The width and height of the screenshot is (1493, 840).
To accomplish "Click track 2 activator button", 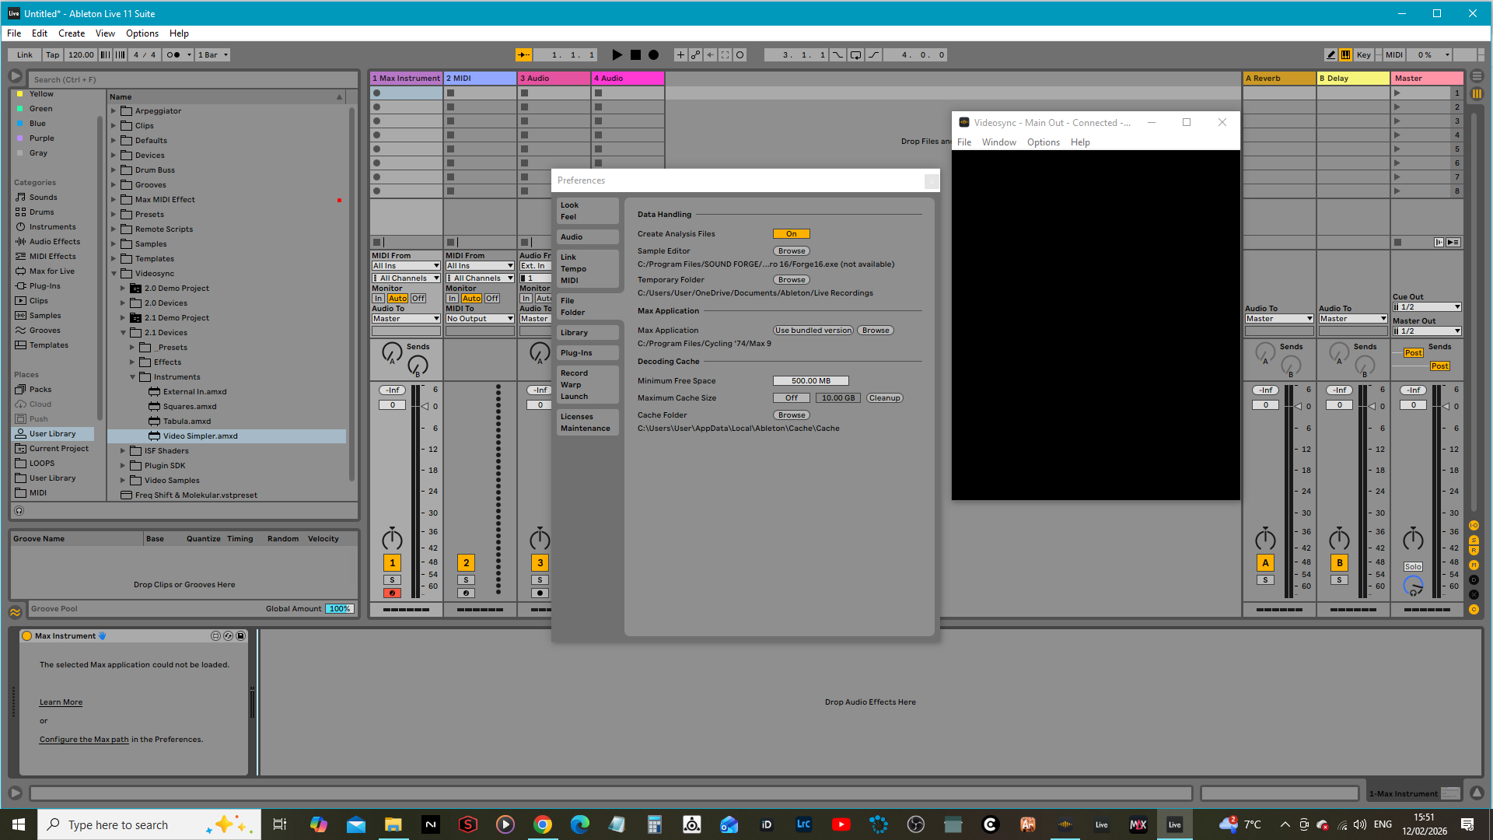I will pos(467,563).
